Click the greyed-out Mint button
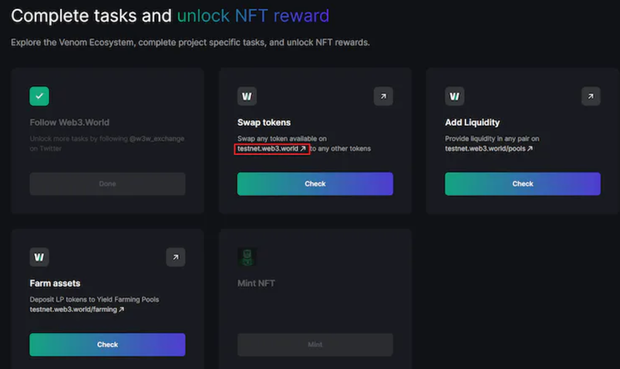Image resolution: width=620 pixels, height=369 pixels. coord(315,344)
